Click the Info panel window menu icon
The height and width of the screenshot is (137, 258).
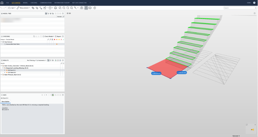(x=63, y=95)
